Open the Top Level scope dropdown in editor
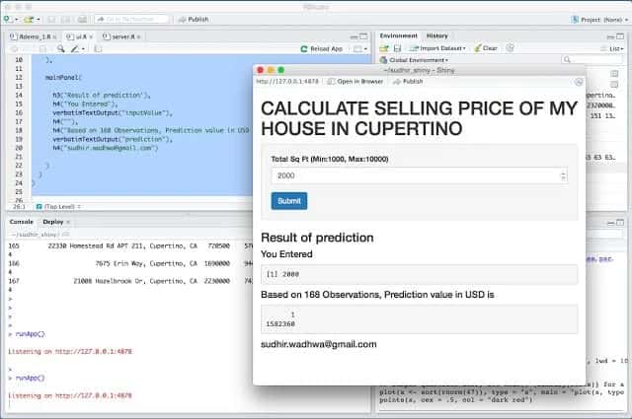 59,207
